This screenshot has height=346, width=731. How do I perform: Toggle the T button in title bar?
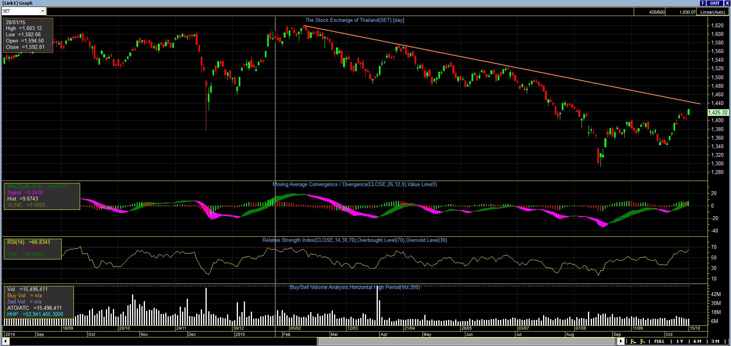703,3
